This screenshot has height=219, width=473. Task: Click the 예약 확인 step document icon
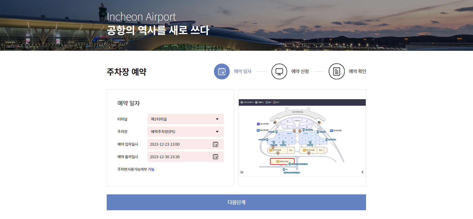point(337,71)
